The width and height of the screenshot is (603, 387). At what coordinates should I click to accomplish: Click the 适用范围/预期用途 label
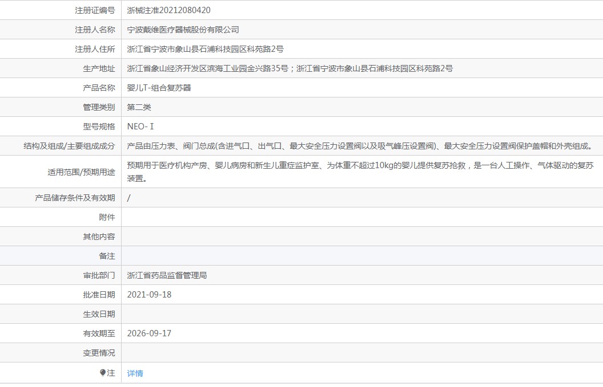(81, 172)
